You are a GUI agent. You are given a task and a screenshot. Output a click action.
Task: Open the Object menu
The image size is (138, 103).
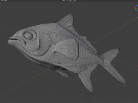tap(5, 1)
